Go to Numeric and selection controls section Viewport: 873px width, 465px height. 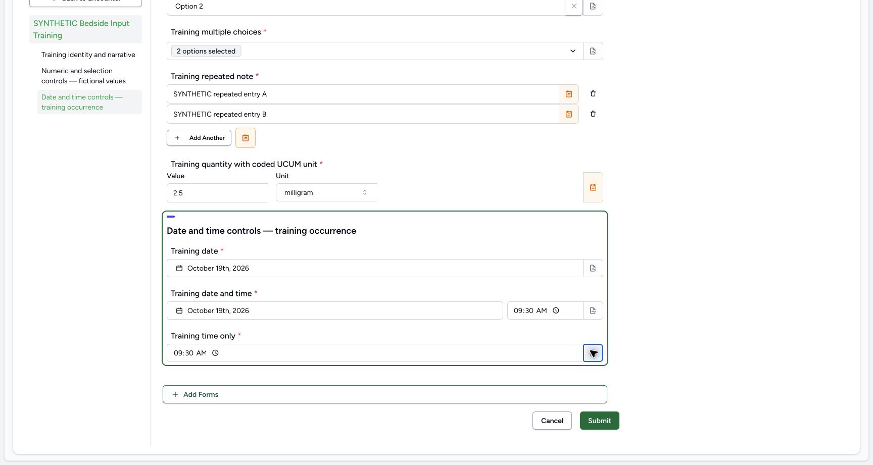pos(89,76)
